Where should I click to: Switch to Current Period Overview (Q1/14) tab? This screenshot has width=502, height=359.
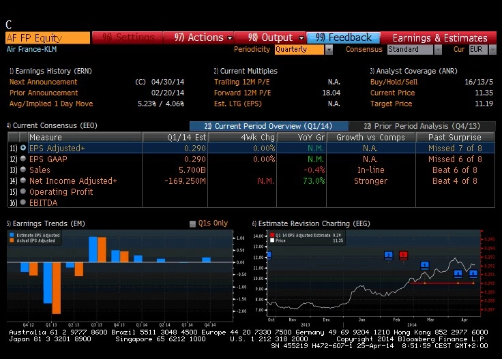click(x=269, y=126)
